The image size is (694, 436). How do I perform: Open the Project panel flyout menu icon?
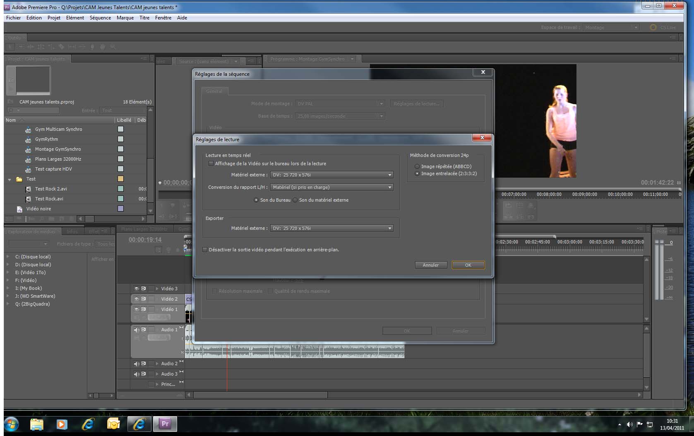pyautogui.click(x=144, y=58)
